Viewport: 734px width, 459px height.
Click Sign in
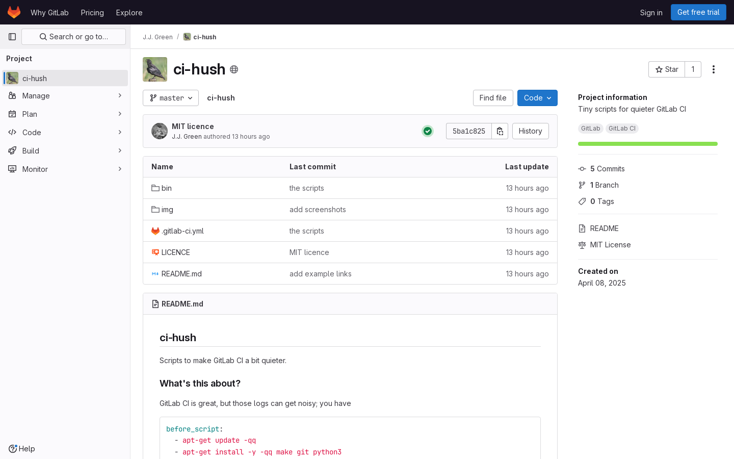pyautogui.click(x=651, y=12)
